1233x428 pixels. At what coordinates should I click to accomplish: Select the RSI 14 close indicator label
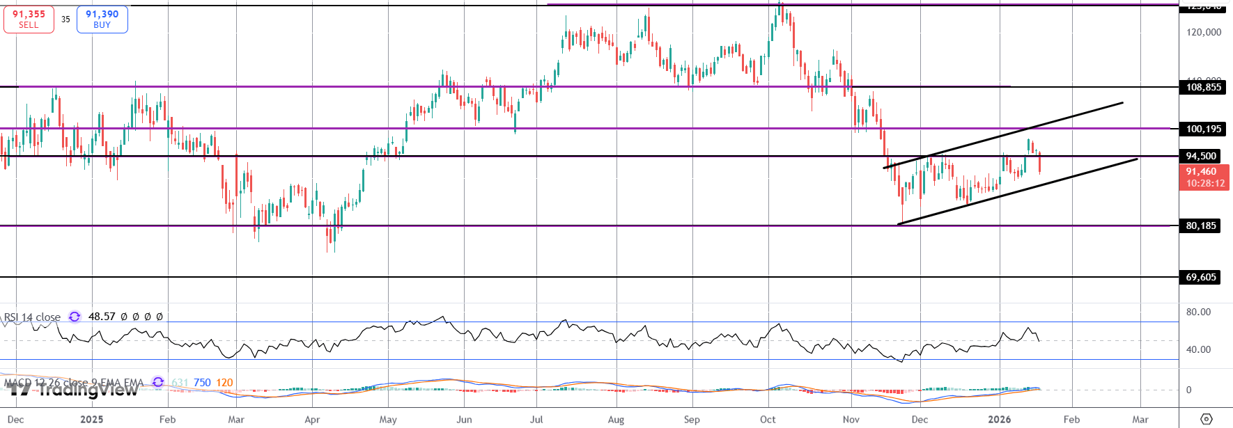32,317
